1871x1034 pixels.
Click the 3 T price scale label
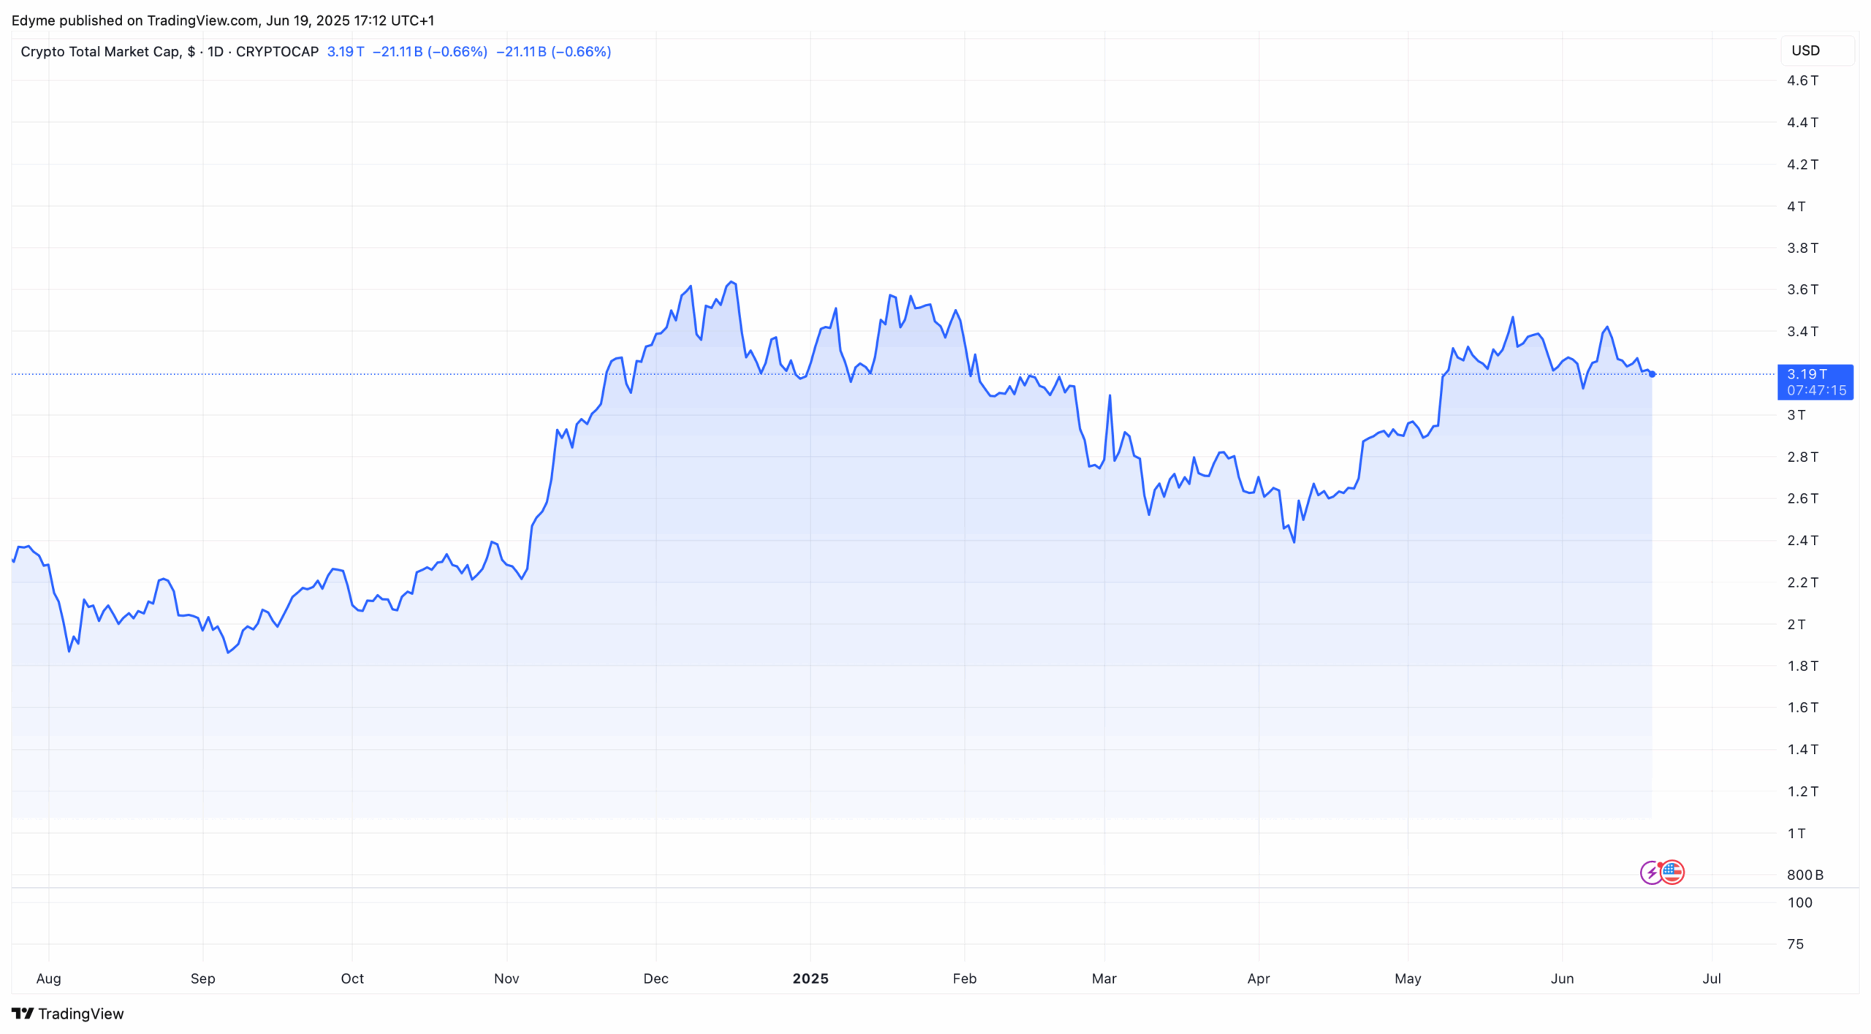click(x=1796, y=415)
